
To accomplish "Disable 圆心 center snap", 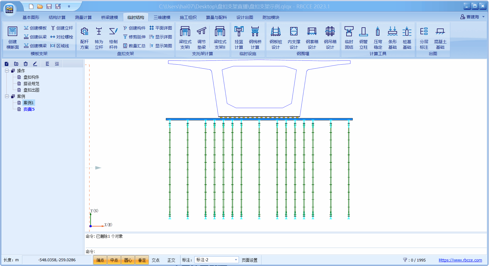I will (x=128, y=260).
